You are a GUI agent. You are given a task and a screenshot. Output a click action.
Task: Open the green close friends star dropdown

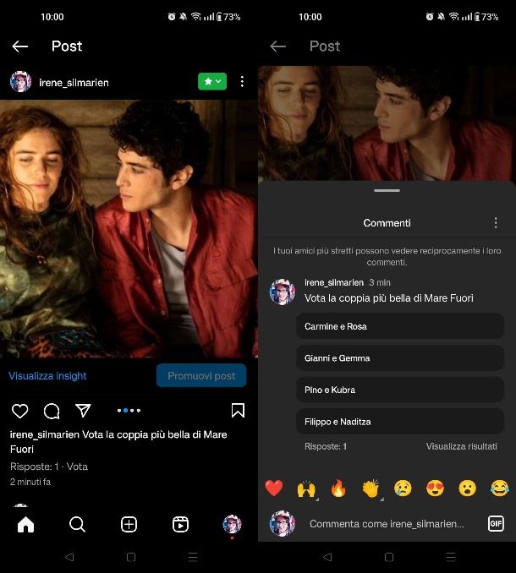(212, 81)
